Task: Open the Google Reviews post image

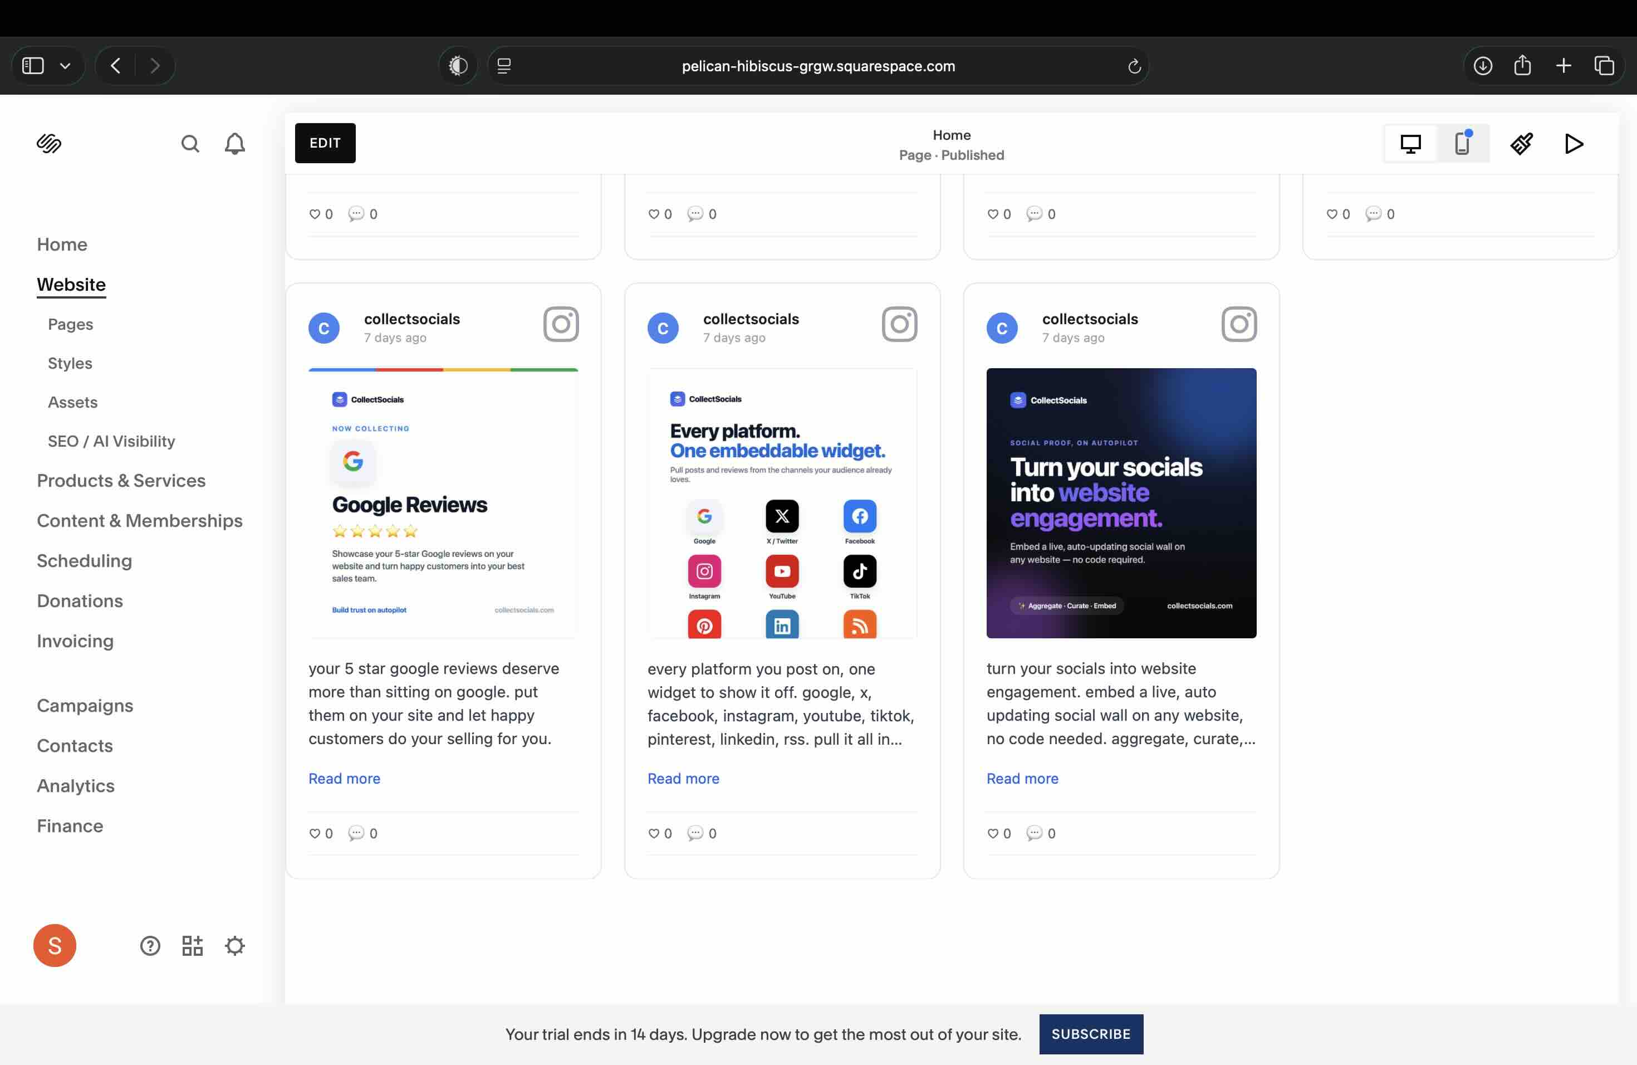Action: click(x=443, y=503)
